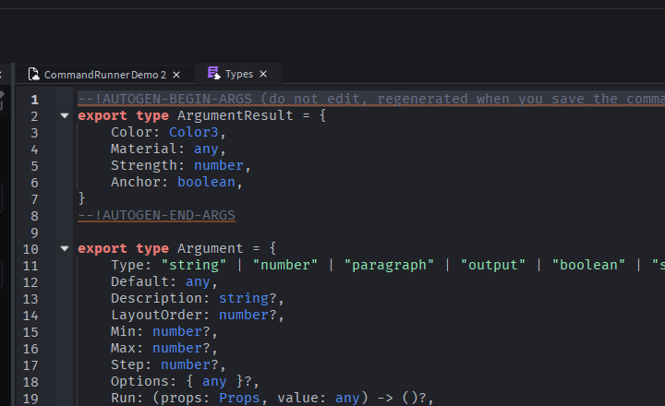Viewport: 665px width, 406px height.
Task: Click the CommandRunner Demo 2 script icon
Action: click(x=33, y=75)
